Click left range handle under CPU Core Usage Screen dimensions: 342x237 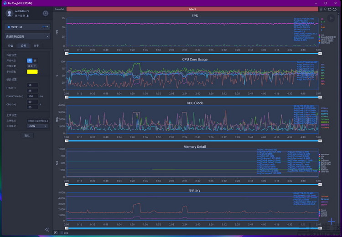point(67,97)
